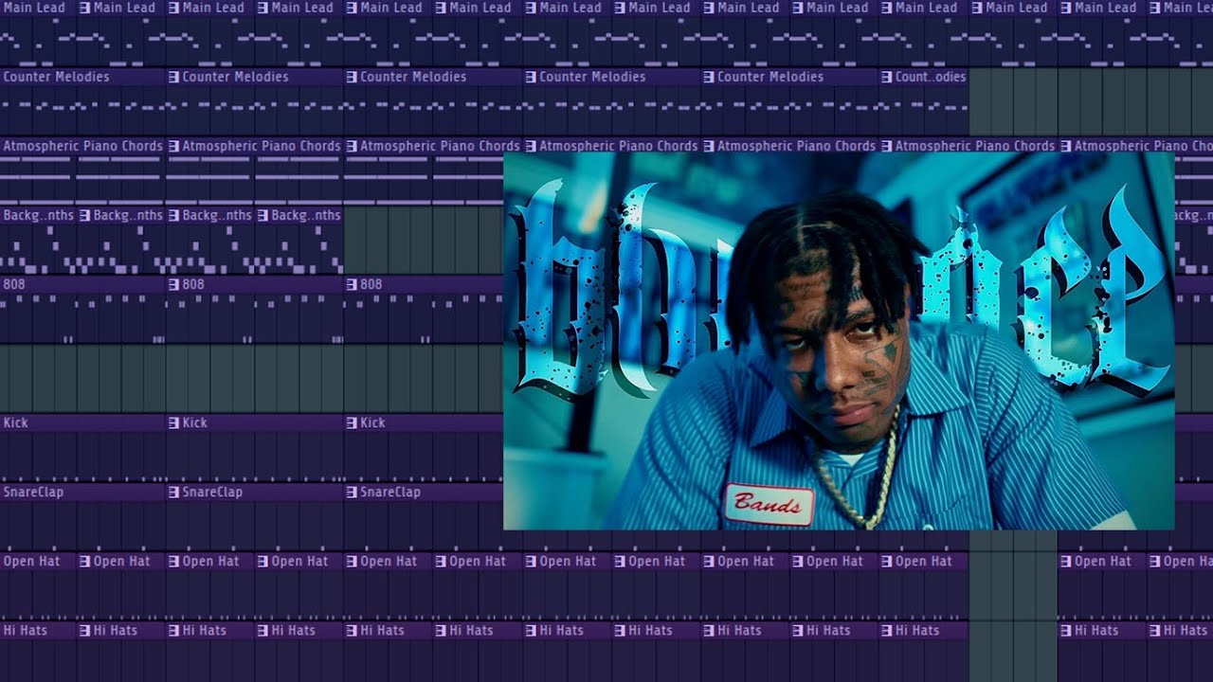Open the menu icon of the fourth Backg..nths clip
Viewport: 1213px width, 682px height.
[x=263, y=215]
